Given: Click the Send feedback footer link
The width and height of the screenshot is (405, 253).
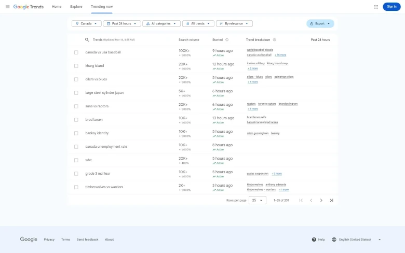Looking at the screenshot, I should pyautogui.click(x=87, y=240).
